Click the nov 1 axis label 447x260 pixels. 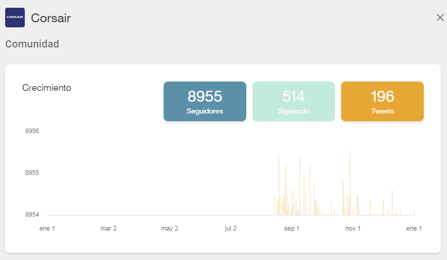point(353,229)
